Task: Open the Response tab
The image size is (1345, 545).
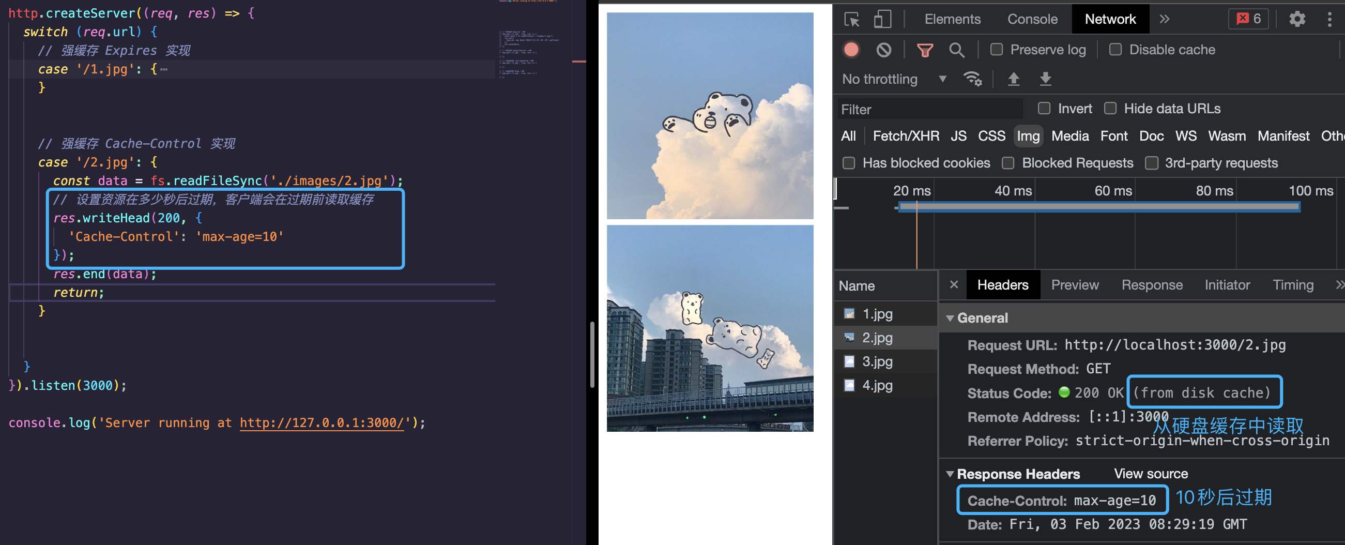Action: [x=1152, y=285]
